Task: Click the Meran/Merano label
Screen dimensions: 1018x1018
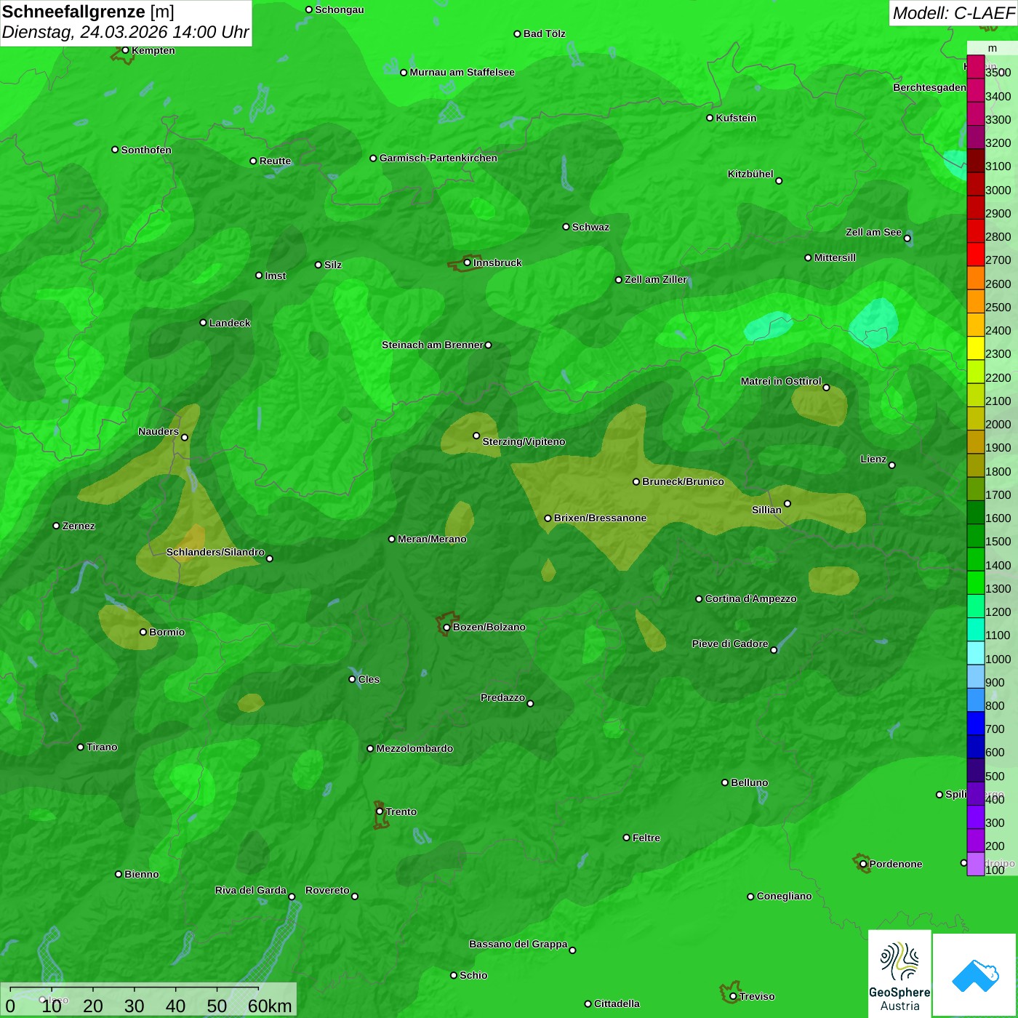Action: coord(433,539)
